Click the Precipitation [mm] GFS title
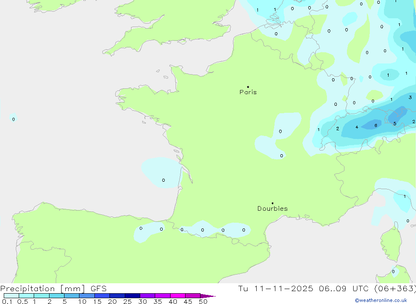This screenshot has width=416, height=304. coord(53,288)
